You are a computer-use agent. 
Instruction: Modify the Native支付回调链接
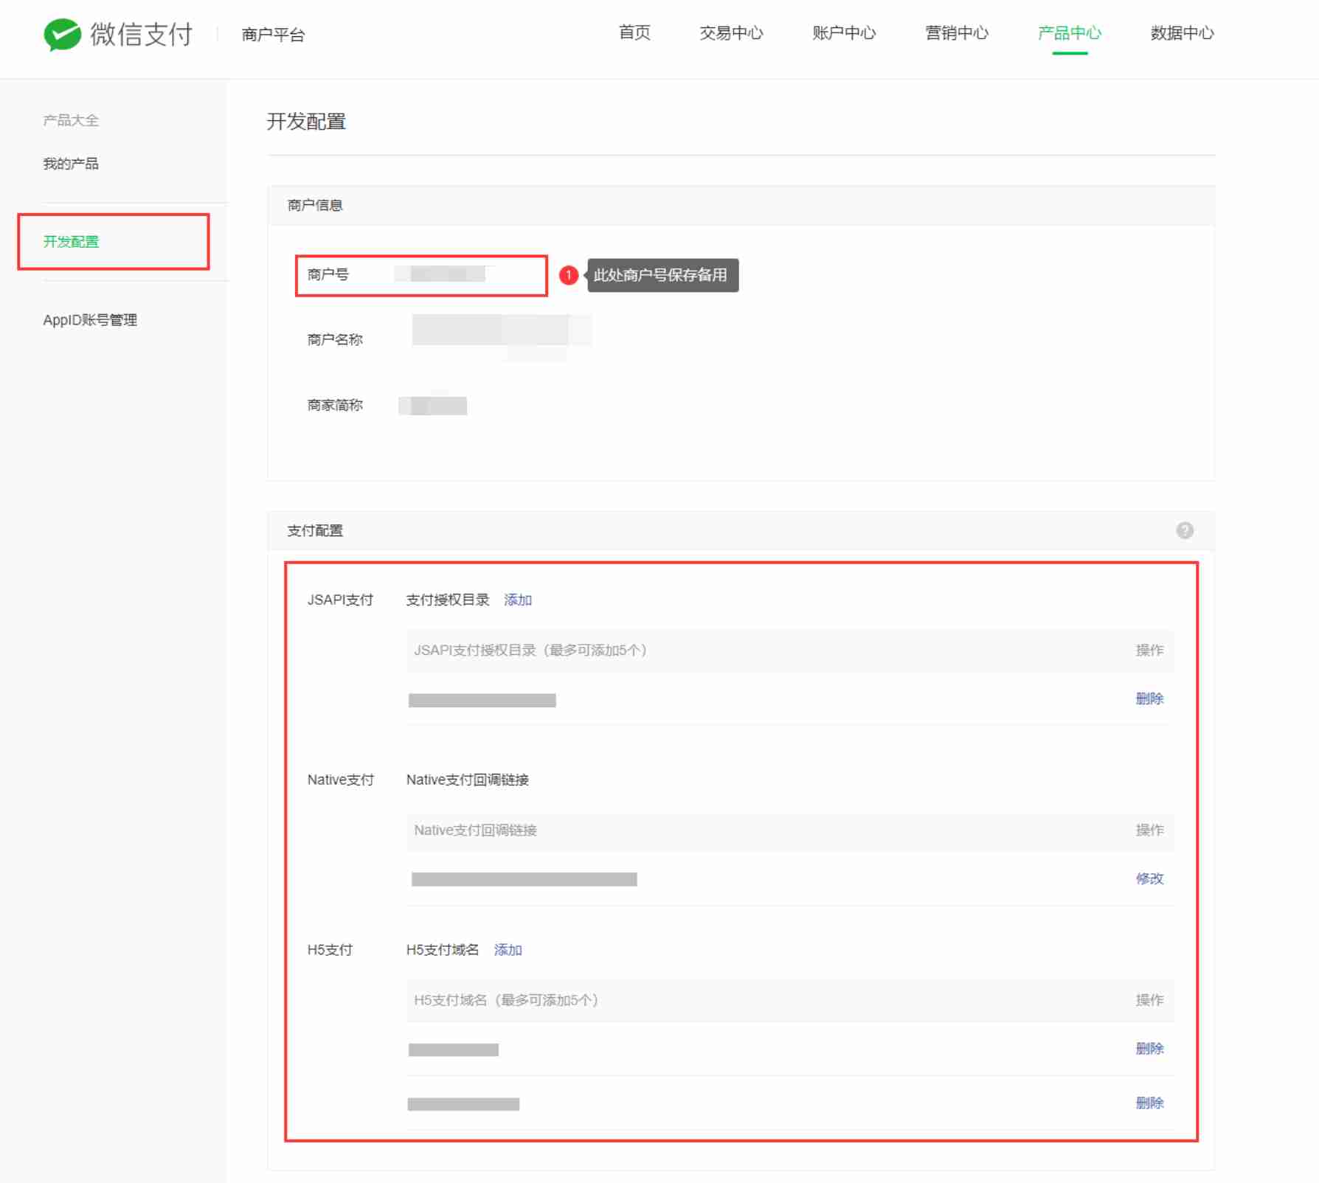coord(1149,878)
